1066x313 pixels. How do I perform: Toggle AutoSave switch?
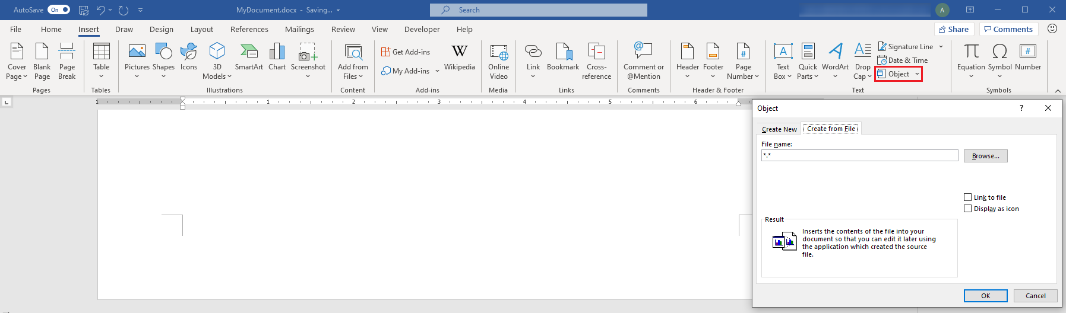[x=59, y=9]
